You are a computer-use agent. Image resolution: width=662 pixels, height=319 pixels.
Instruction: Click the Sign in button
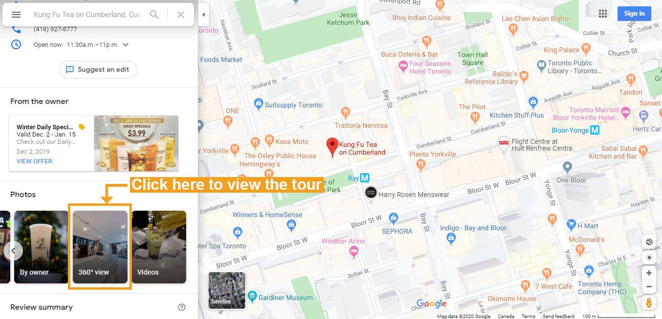coord(634,14)
